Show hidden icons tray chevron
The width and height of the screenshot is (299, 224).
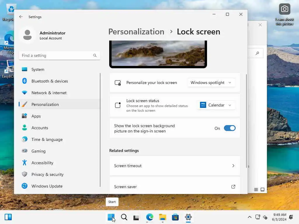point(249,217)
